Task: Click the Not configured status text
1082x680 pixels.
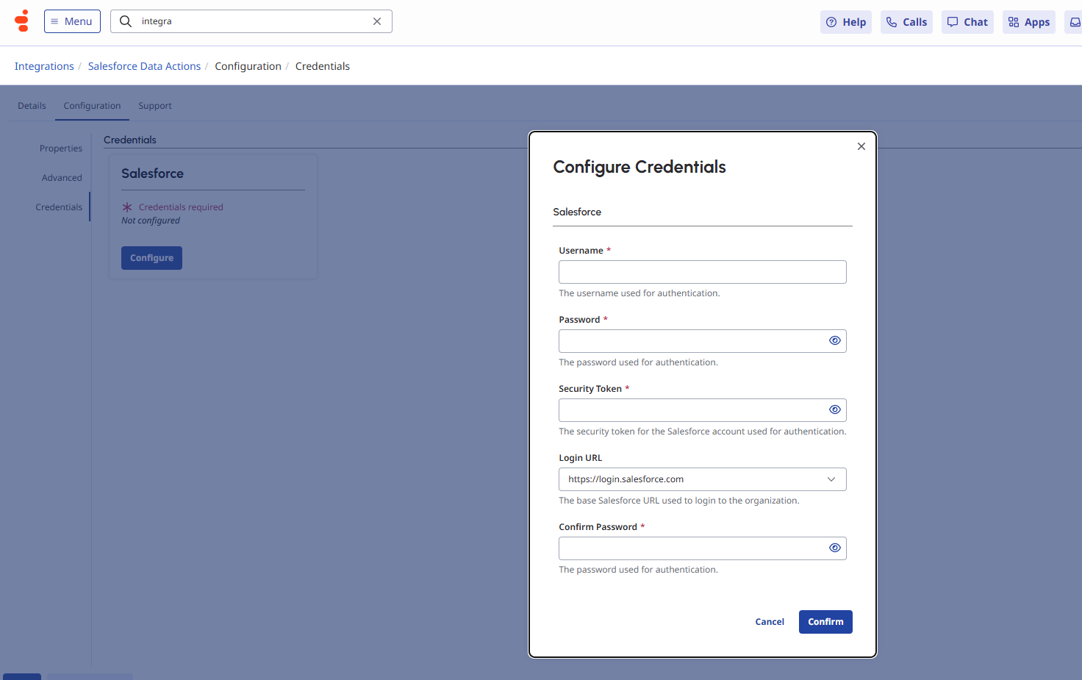Action: [x=151, y=221]
